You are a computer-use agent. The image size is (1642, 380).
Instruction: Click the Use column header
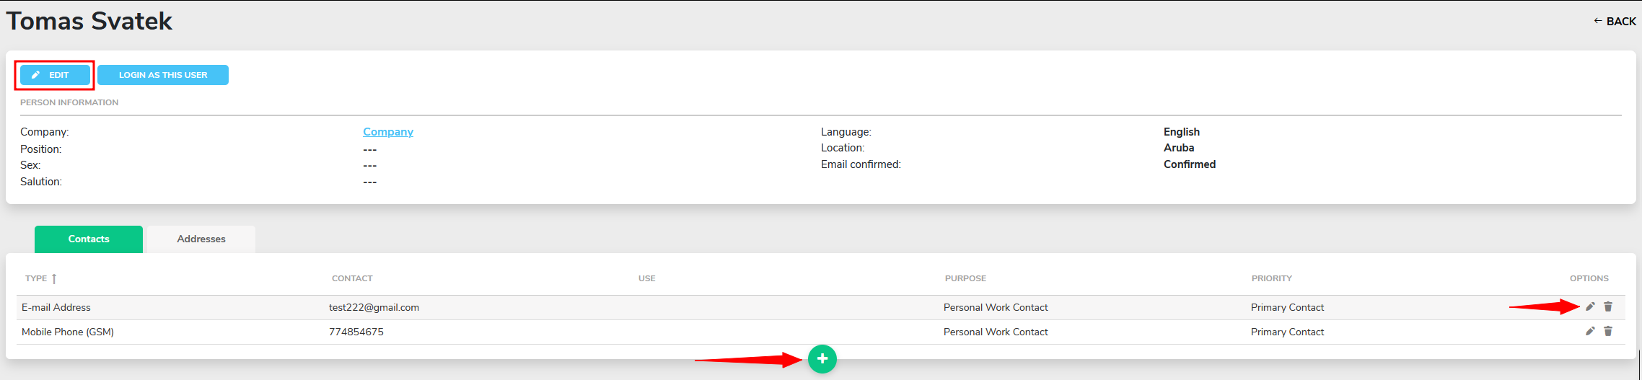pos(647,278)
